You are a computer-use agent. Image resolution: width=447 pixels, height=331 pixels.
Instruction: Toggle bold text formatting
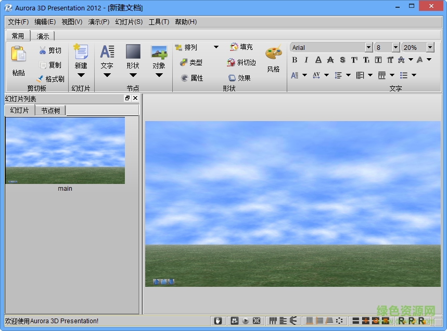pyautogui.click(x=295, y=60)
